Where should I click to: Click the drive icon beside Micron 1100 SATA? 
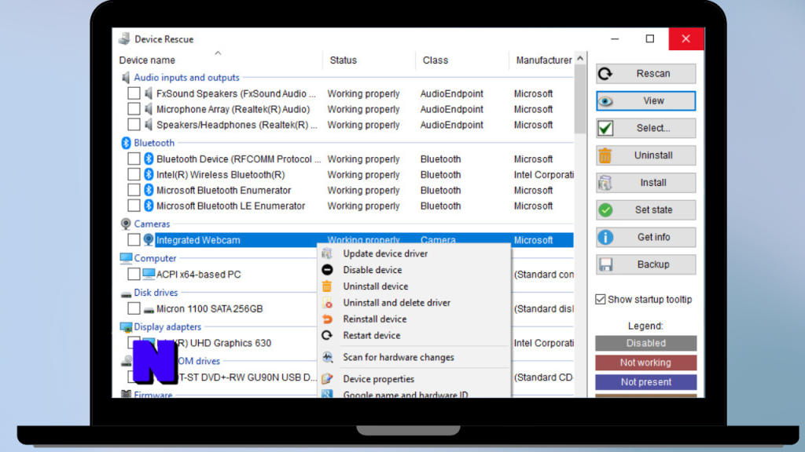(x=149, y=309)
